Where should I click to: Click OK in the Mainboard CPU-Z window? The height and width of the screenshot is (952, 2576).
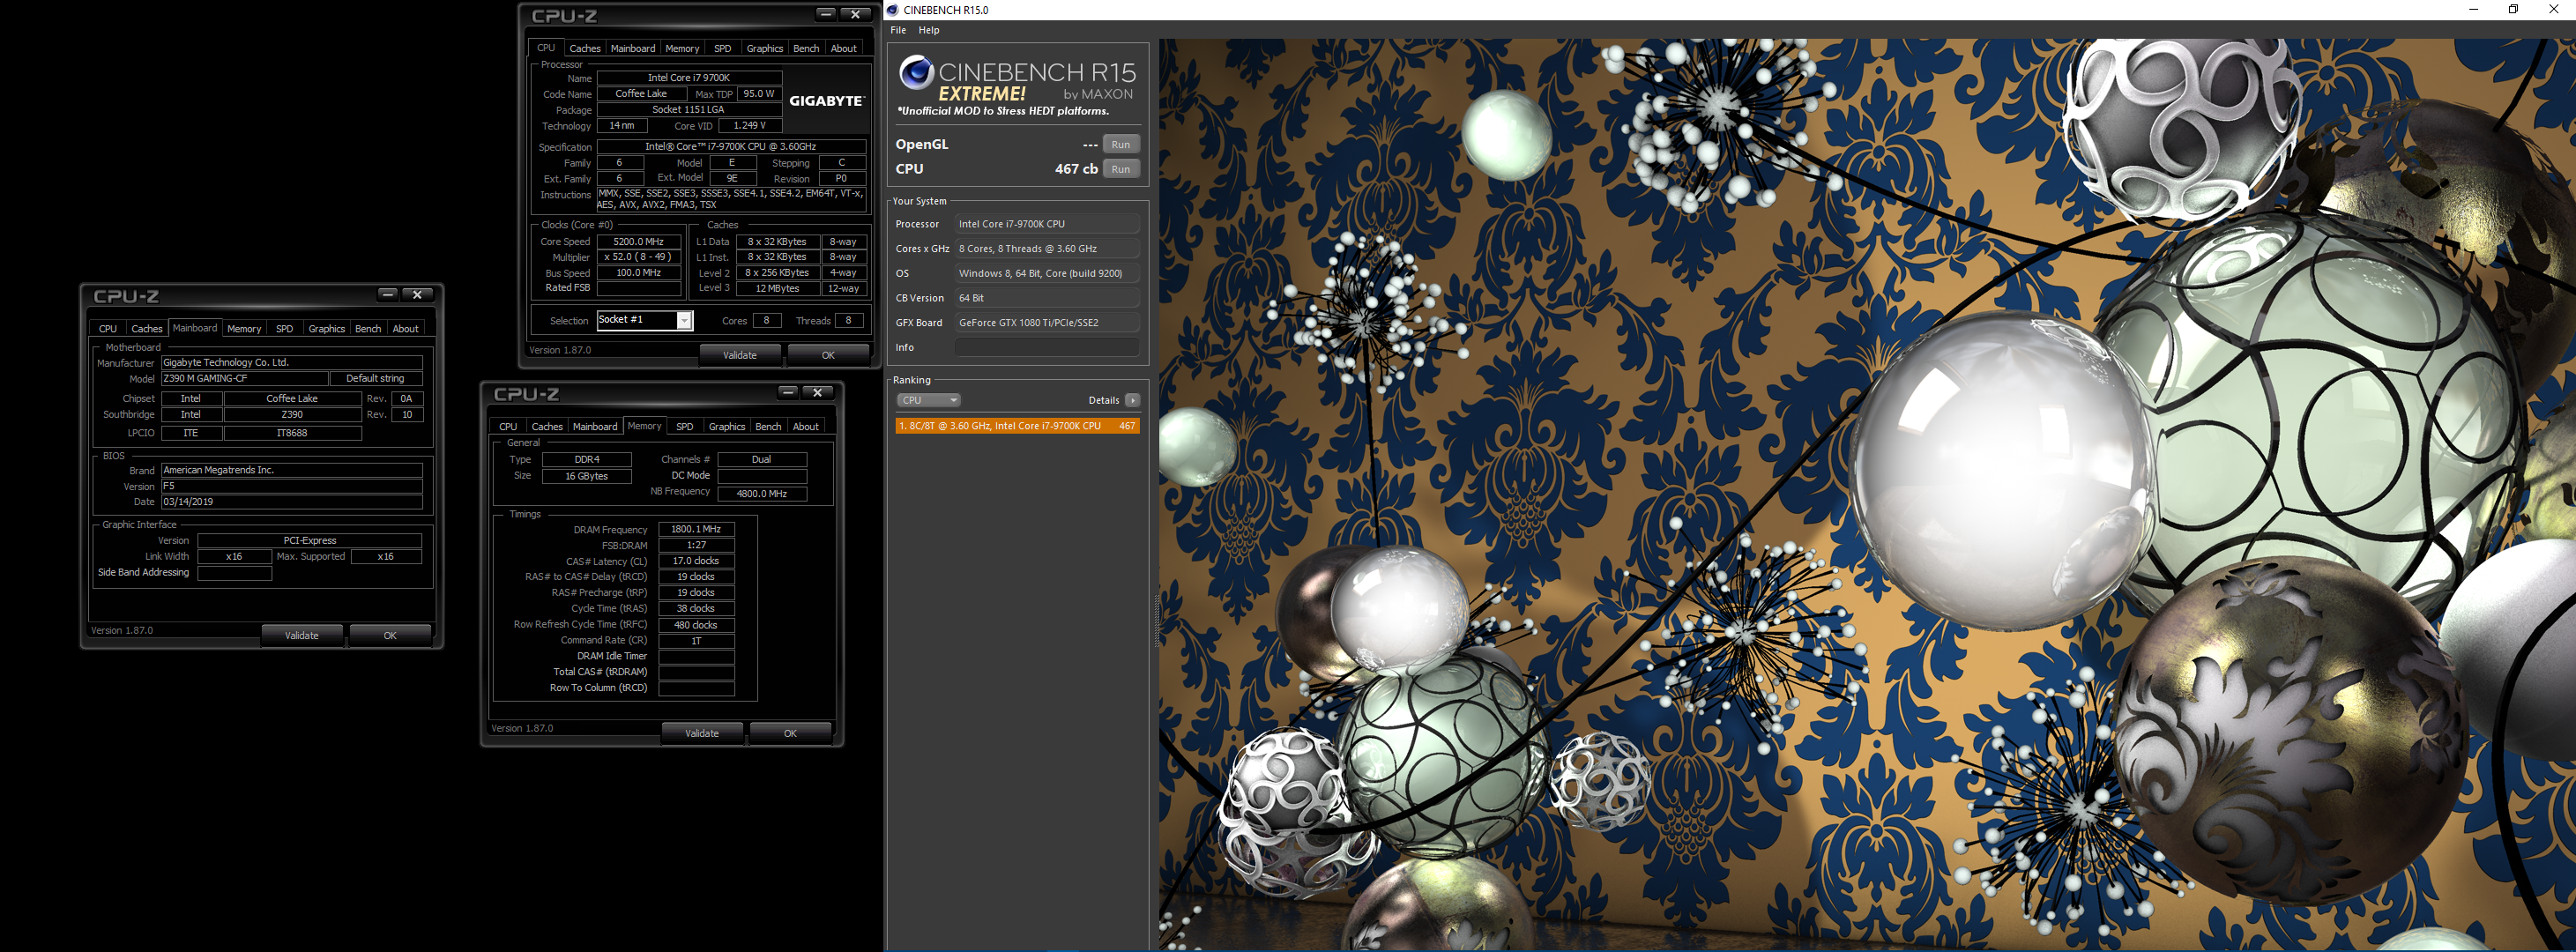pyautogui.click(x=390, y=635)
